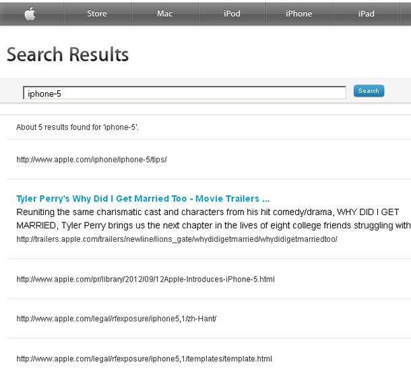Click the whydidigetmarriedtoo trailers URL
Screen dimensions: 411x378
[177, 239]
